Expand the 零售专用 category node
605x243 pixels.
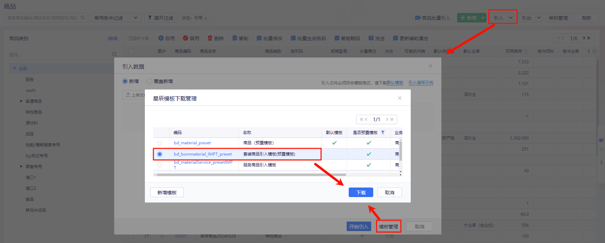[21, 166]
